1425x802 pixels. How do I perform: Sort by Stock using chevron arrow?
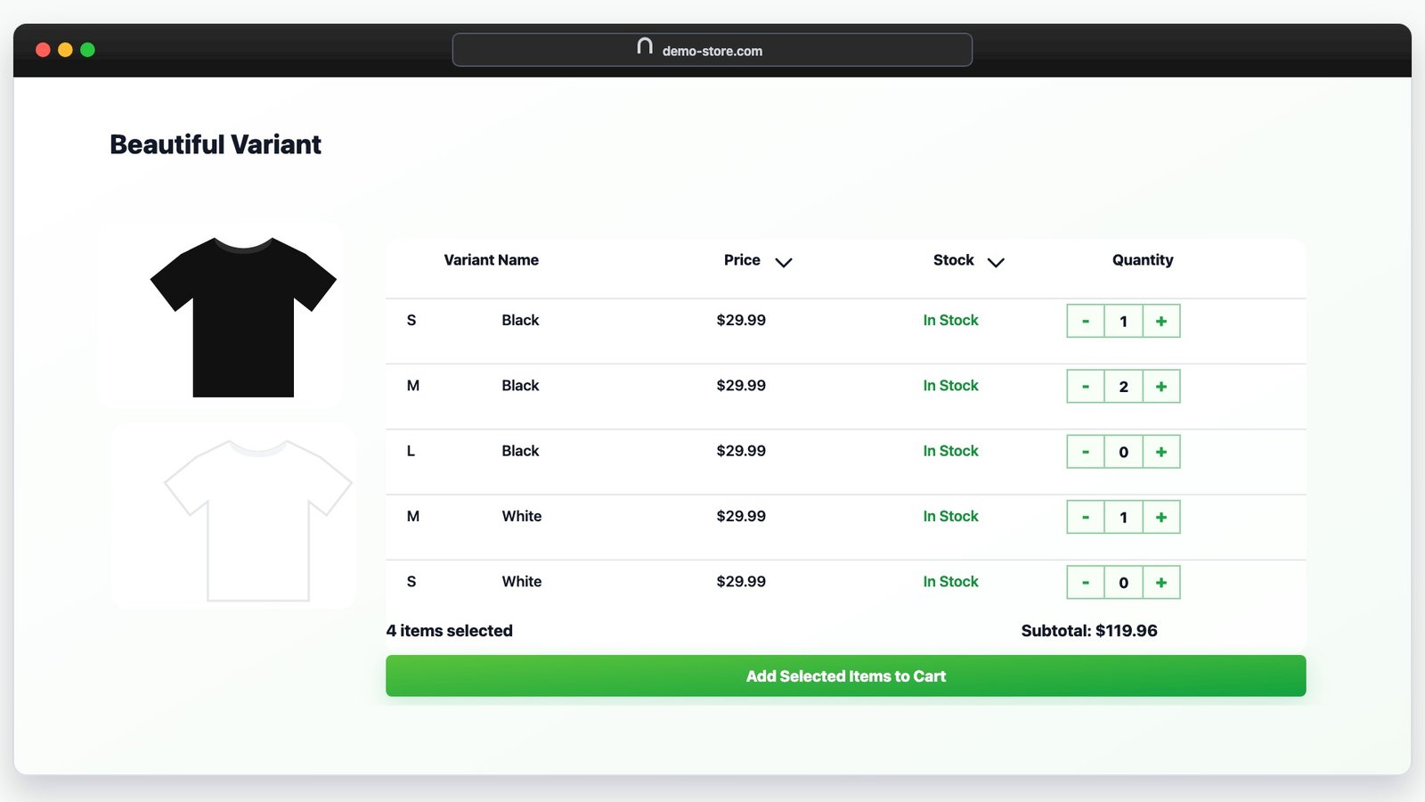(996, 262)
